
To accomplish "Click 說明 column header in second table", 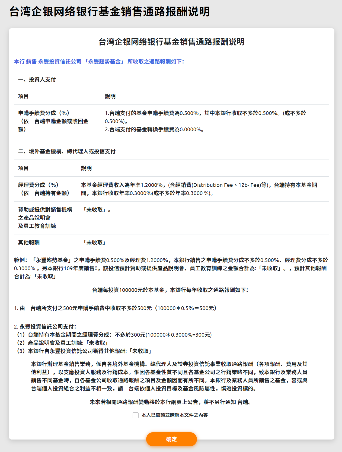I will pyautogui.click(x=86, y=168).
